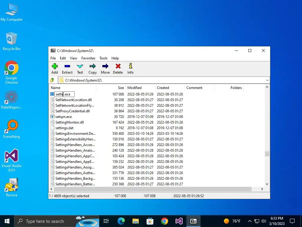Open Task View in the taskbar
This screenshot has height=227, width=302.
(x=106, y=221)
